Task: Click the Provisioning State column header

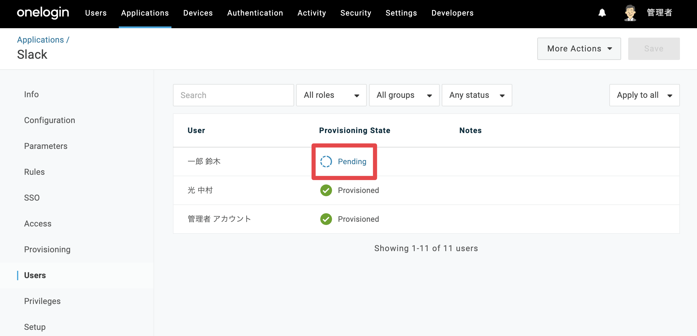Action: coord(355,130)
